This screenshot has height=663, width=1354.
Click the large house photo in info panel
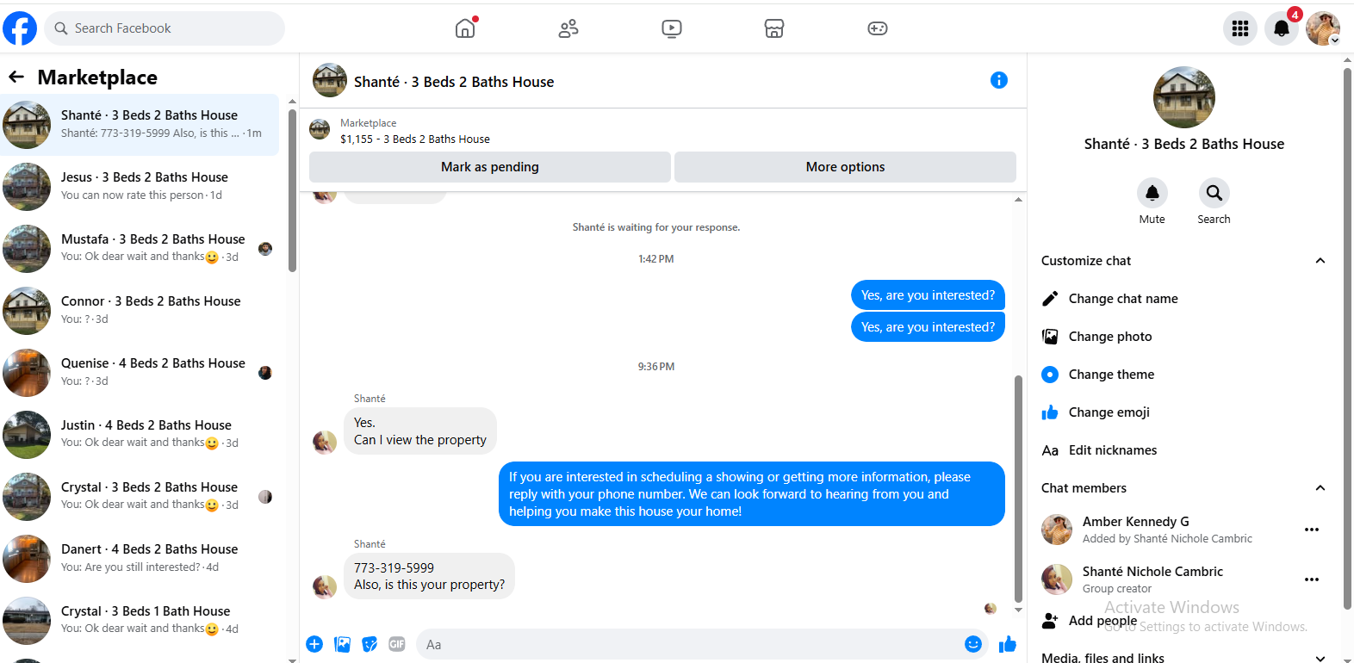1184,97
